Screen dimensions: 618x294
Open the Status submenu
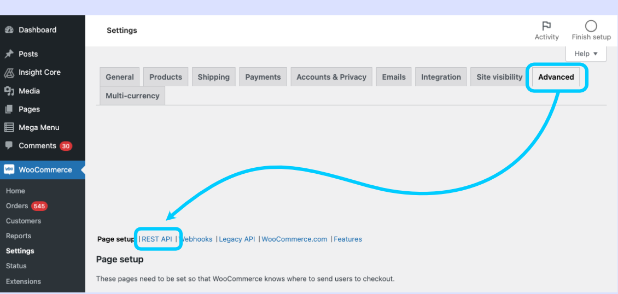(16, 266)
